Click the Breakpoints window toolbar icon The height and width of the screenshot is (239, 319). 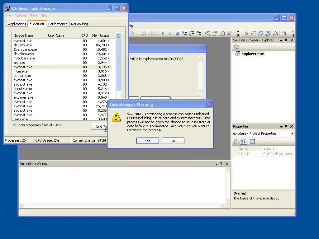point(254,33)
